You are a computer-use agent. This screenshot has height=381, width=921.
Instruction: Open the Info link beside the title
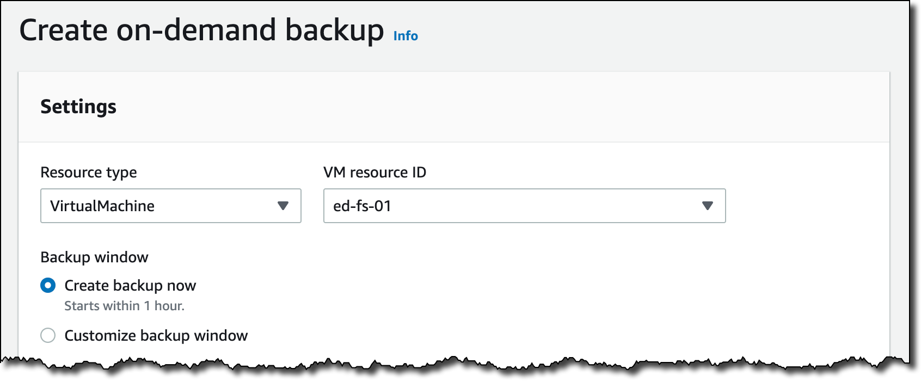(406, 36)
